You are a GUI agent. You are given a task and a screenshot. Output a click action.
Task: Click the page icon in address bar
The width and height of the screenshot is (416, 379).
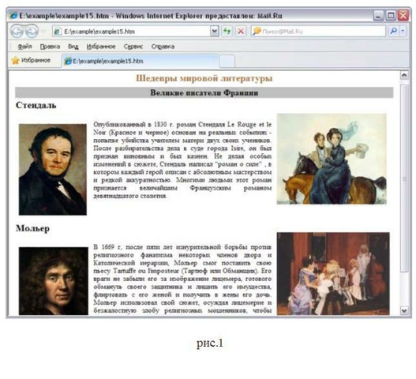[x=57, y=32]
